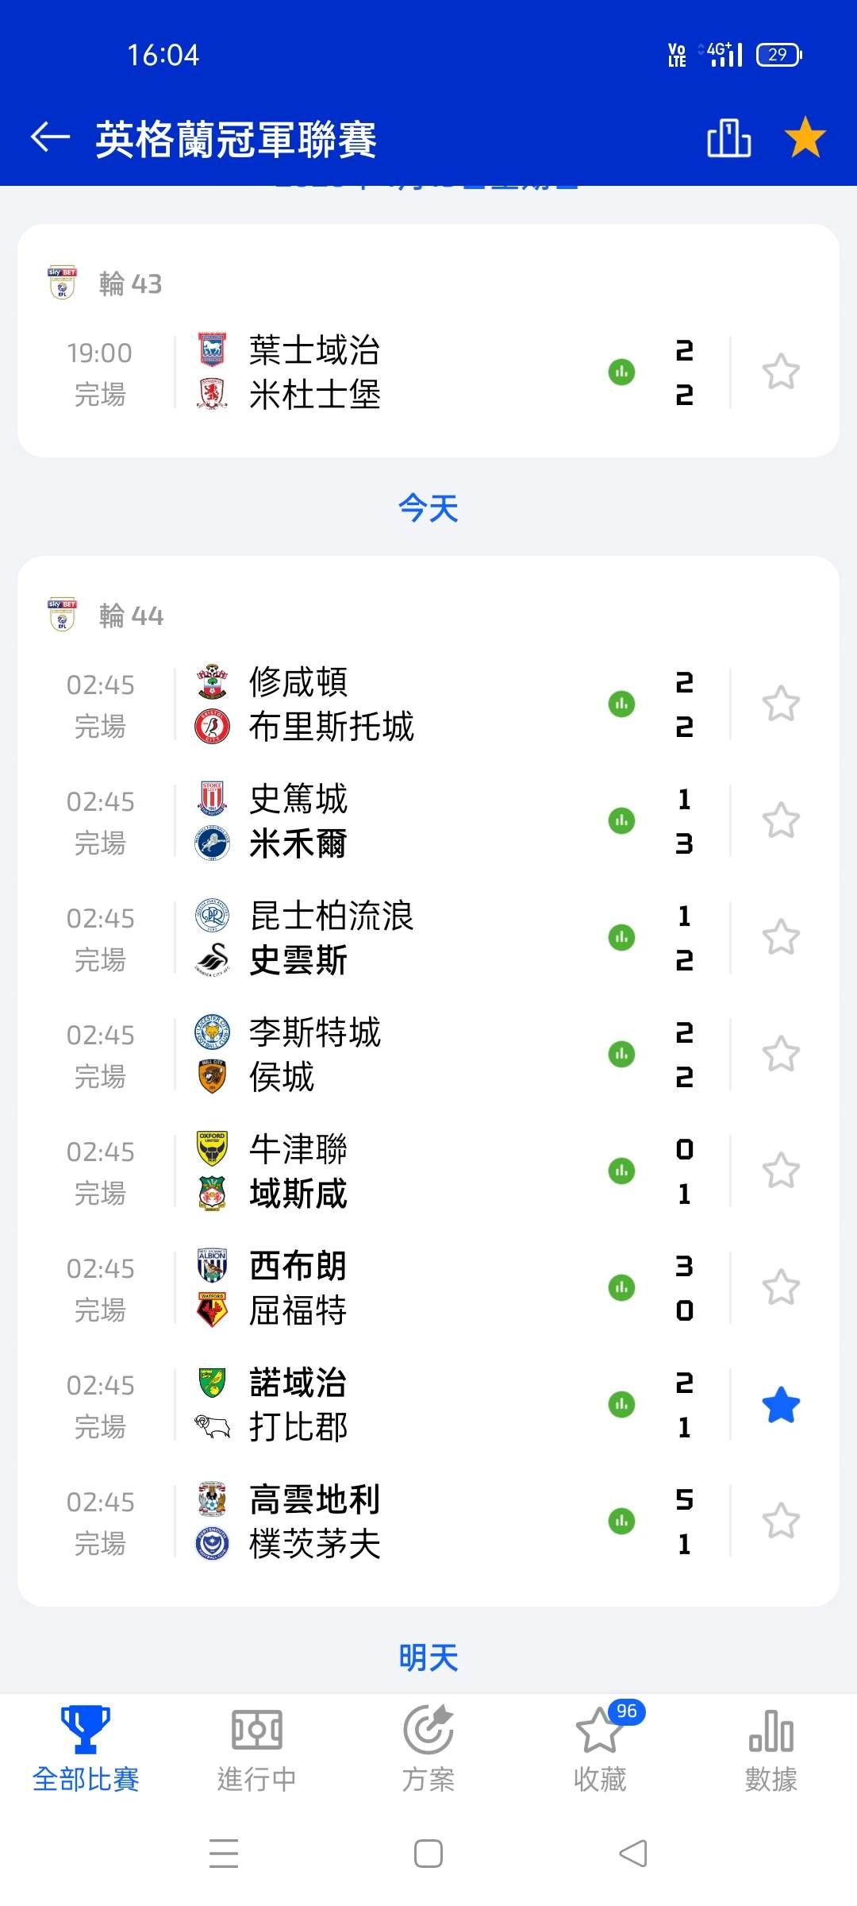The width and height of the screenshot is (857, 1906).
Task: Unfavorite the 諾域治 vs 打比郡 match
Action: pos(781,1405)
